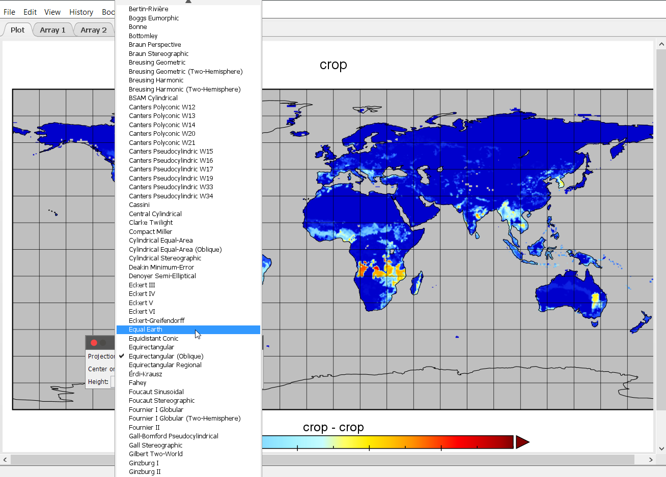The image size is (666, 477).
Task: Click the crop plot title
Action: pyautogui.click(x=334, y=65)
